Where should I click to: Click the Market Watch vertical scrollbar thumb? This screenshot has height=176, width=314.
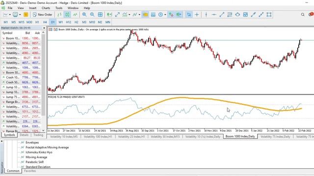pos(43,75)
